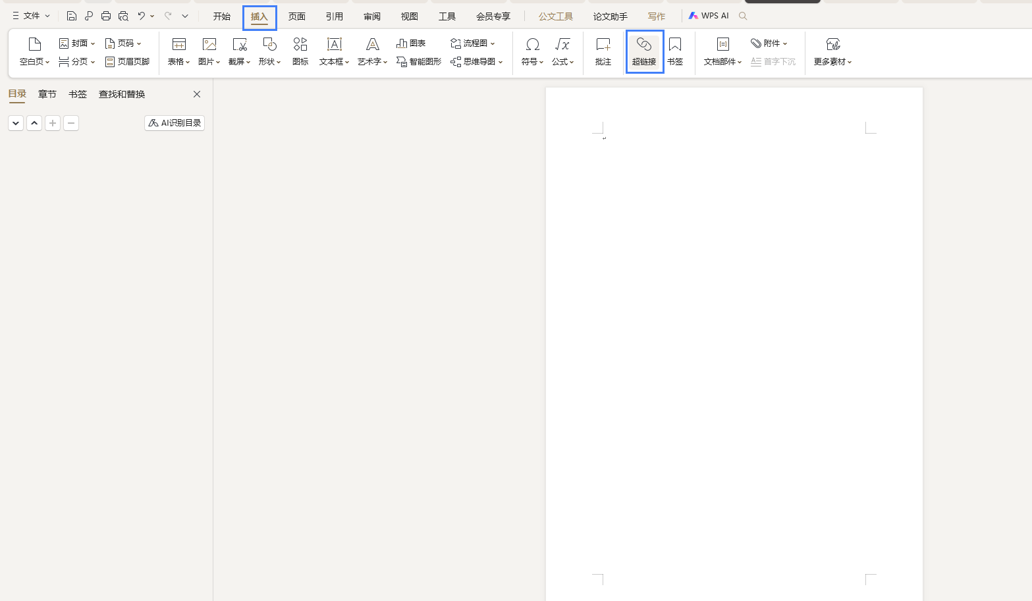Insert a page break (分页)
The height and width of the screenshot is (601, 1032).
(77, 62)
